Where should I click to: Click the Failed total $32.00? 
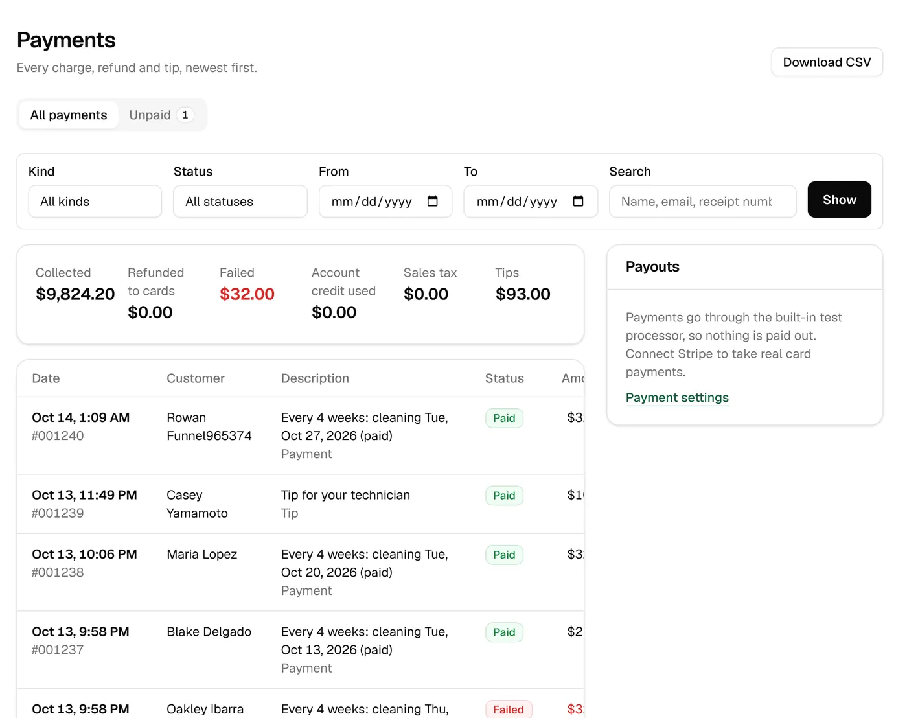[247, 294]
